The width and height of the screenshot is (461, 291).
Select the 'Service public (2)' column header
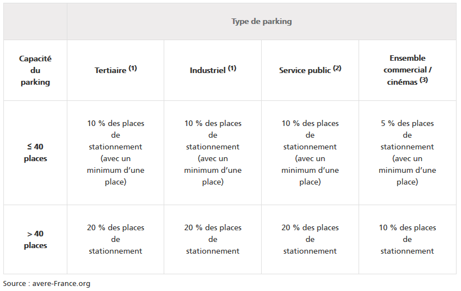(x=310, y=70)
